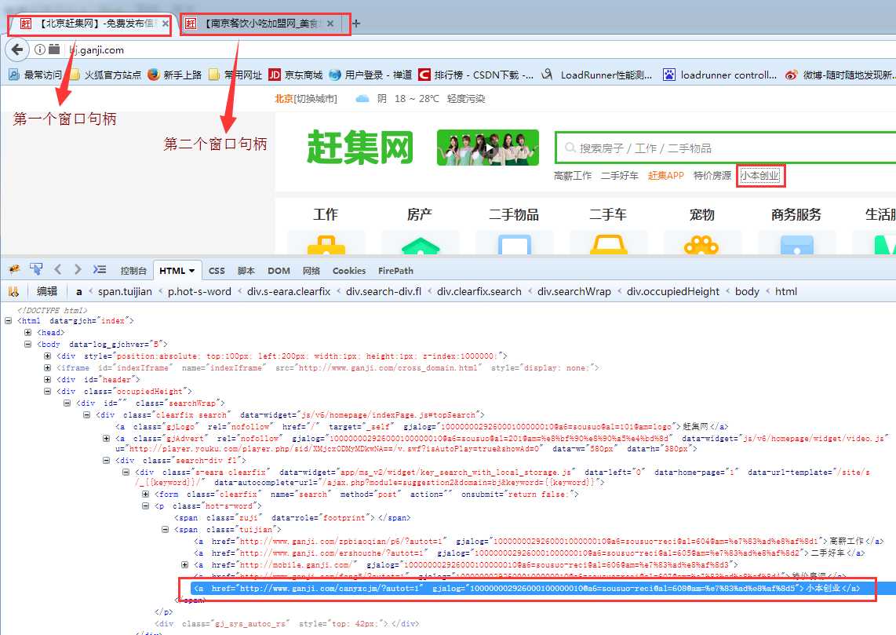This screenshot has width=896, height=635.
Task: Click the Firebug bug icon
Action: 14,270
